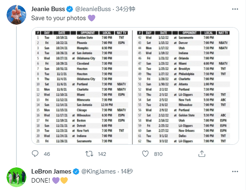Image resolution: width=246 pixels, height=190 pixels.
Task: Click the 142 retweet count
Action: pyautogui.click(x=102, y=154)
